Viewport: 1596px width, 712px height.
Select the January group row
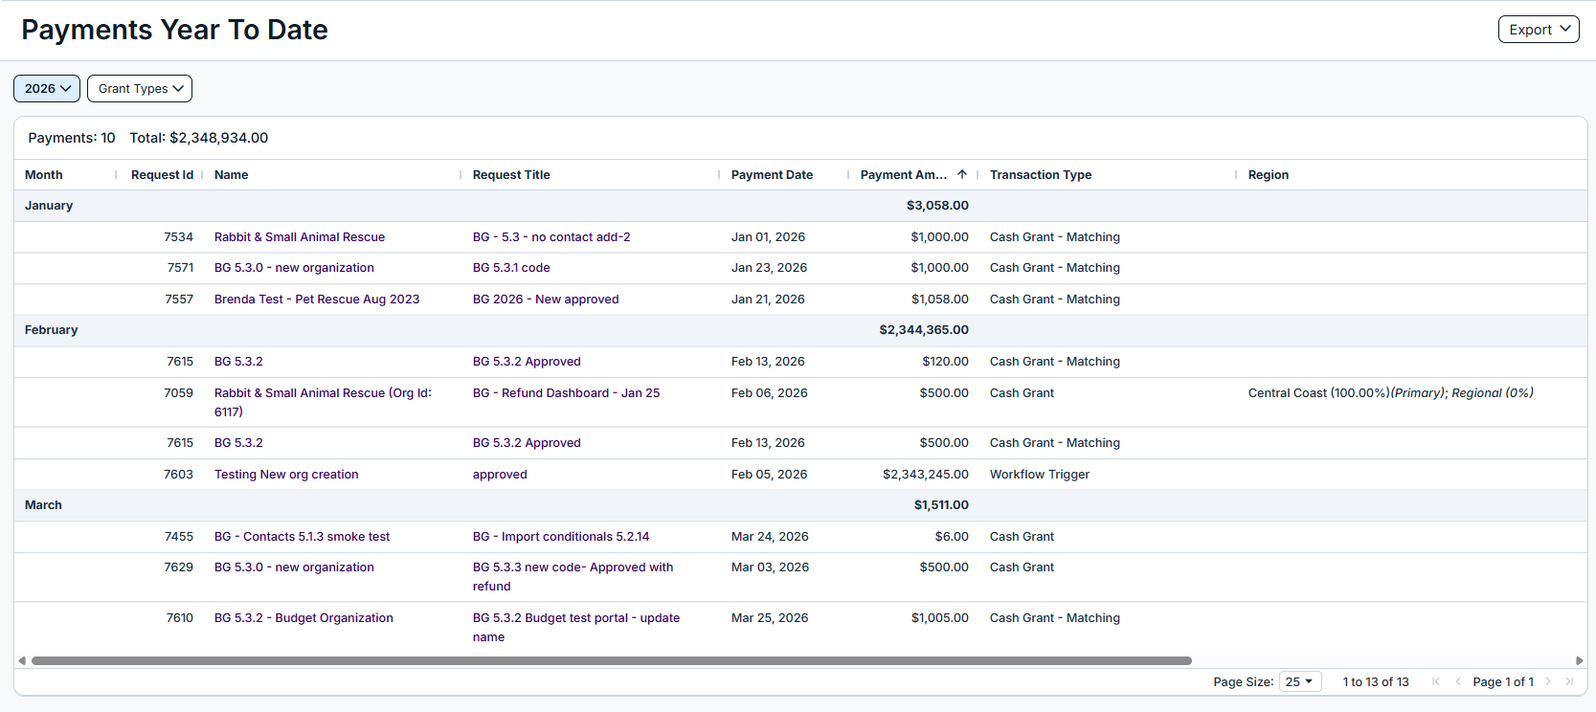(800, 205)
